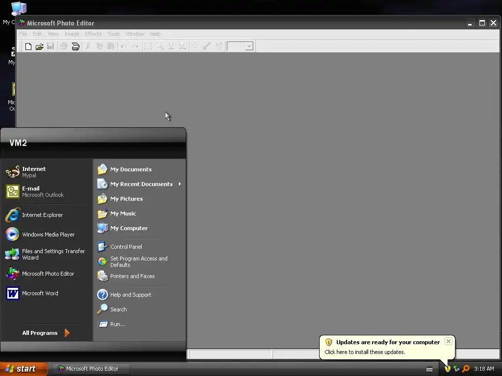The height and width of the screenshot is (376, 502).
Task: Open My Documents folder
Action: [139, 169]
